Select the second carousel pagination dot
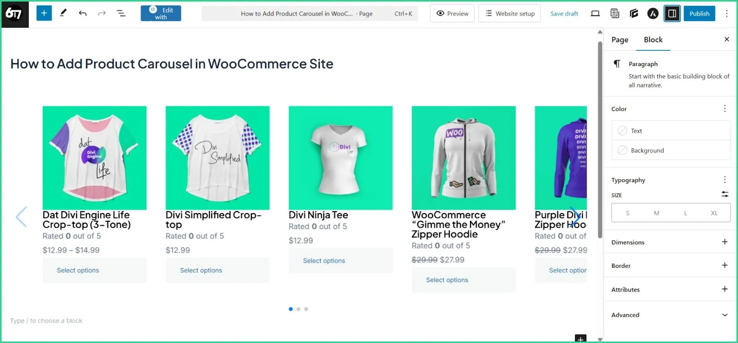The width and height of the screenshot is (738, 343). [x=298, y=309]
